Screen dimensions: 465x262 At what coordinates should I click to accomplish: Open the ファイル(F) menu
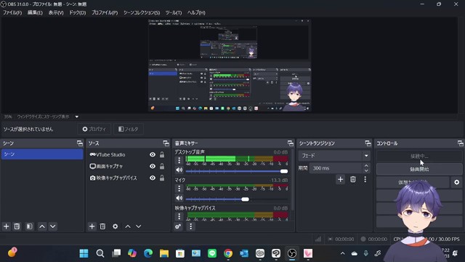(12, 12)
